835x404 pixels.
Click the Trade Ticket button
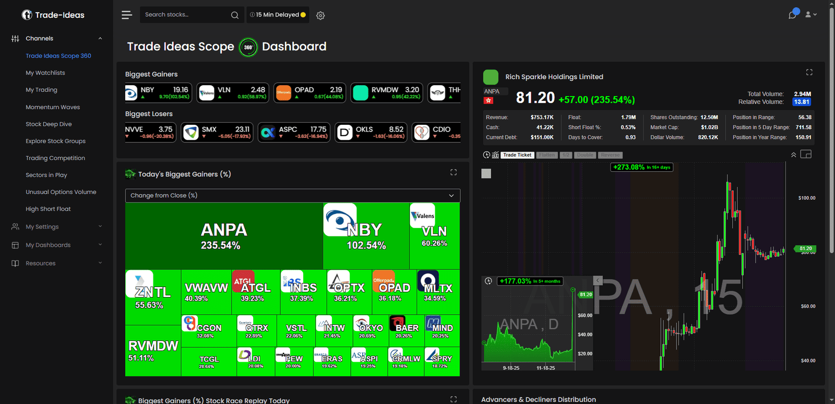coord(517,155)
